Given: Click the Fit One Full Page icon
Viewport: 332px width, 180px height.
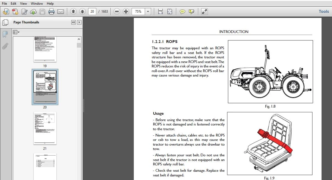Looking at the screenshot, I should [x=170, y=12].
